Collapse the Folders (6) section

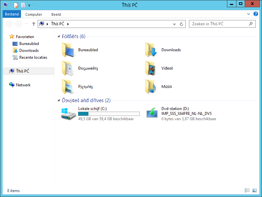point(59,36)
